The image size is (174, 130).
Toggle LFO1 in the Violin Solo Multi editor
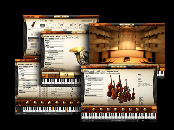click(x=32, y=44)
